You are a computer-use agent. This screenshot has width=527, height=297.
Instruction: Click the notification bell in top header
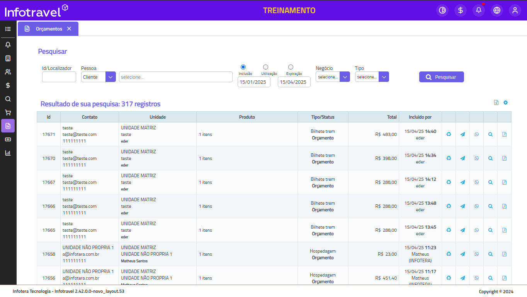[479, 10]
